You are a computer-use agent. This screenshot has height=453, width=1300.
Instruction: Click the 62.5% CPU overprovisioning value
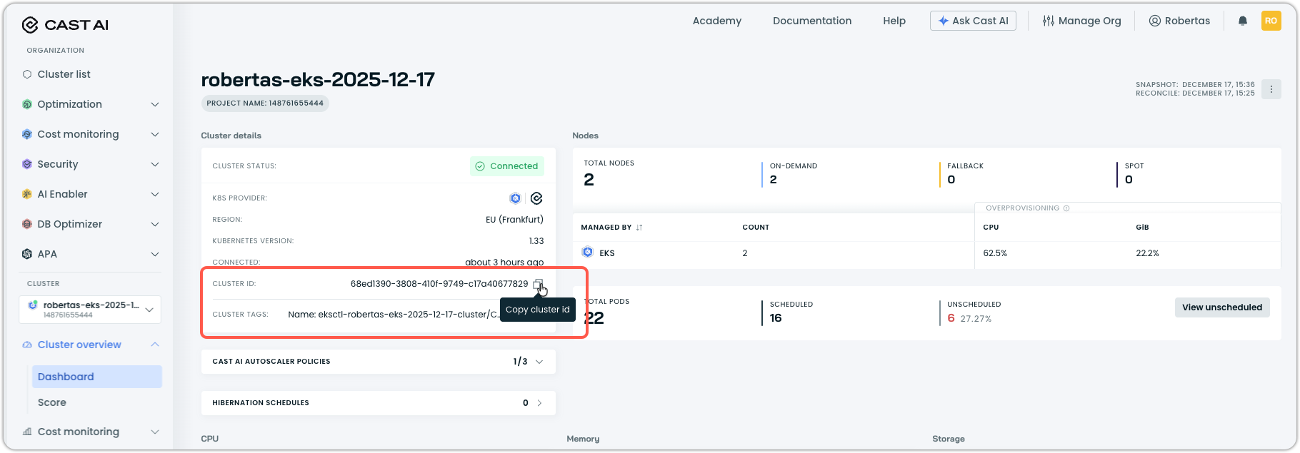click(x=995, y=253)
